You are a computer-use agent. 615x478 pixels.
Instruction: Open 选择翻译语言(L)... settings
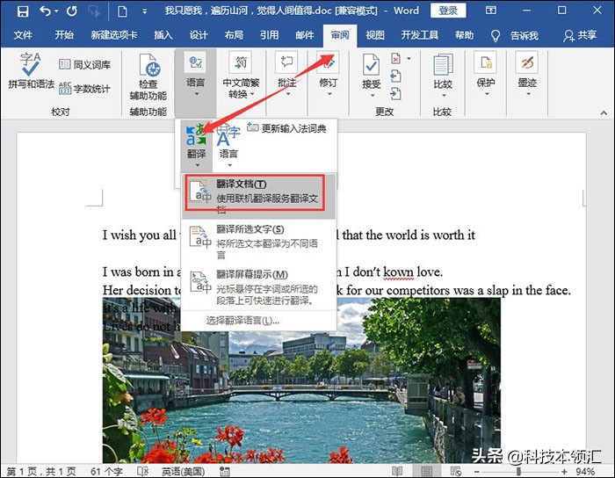click(x=242, y=321)
